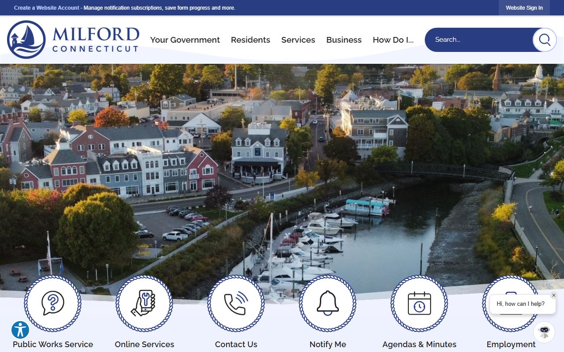Click the Website Sign In button
This screenshot has width=564, height=352.
pos(524,8)
